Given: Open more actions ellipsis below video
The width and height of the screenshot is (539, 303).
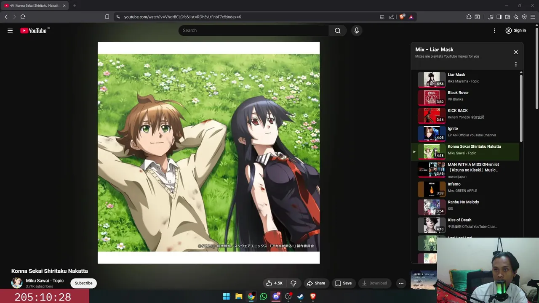Looking at the screenshot, I should click(401, 283).
